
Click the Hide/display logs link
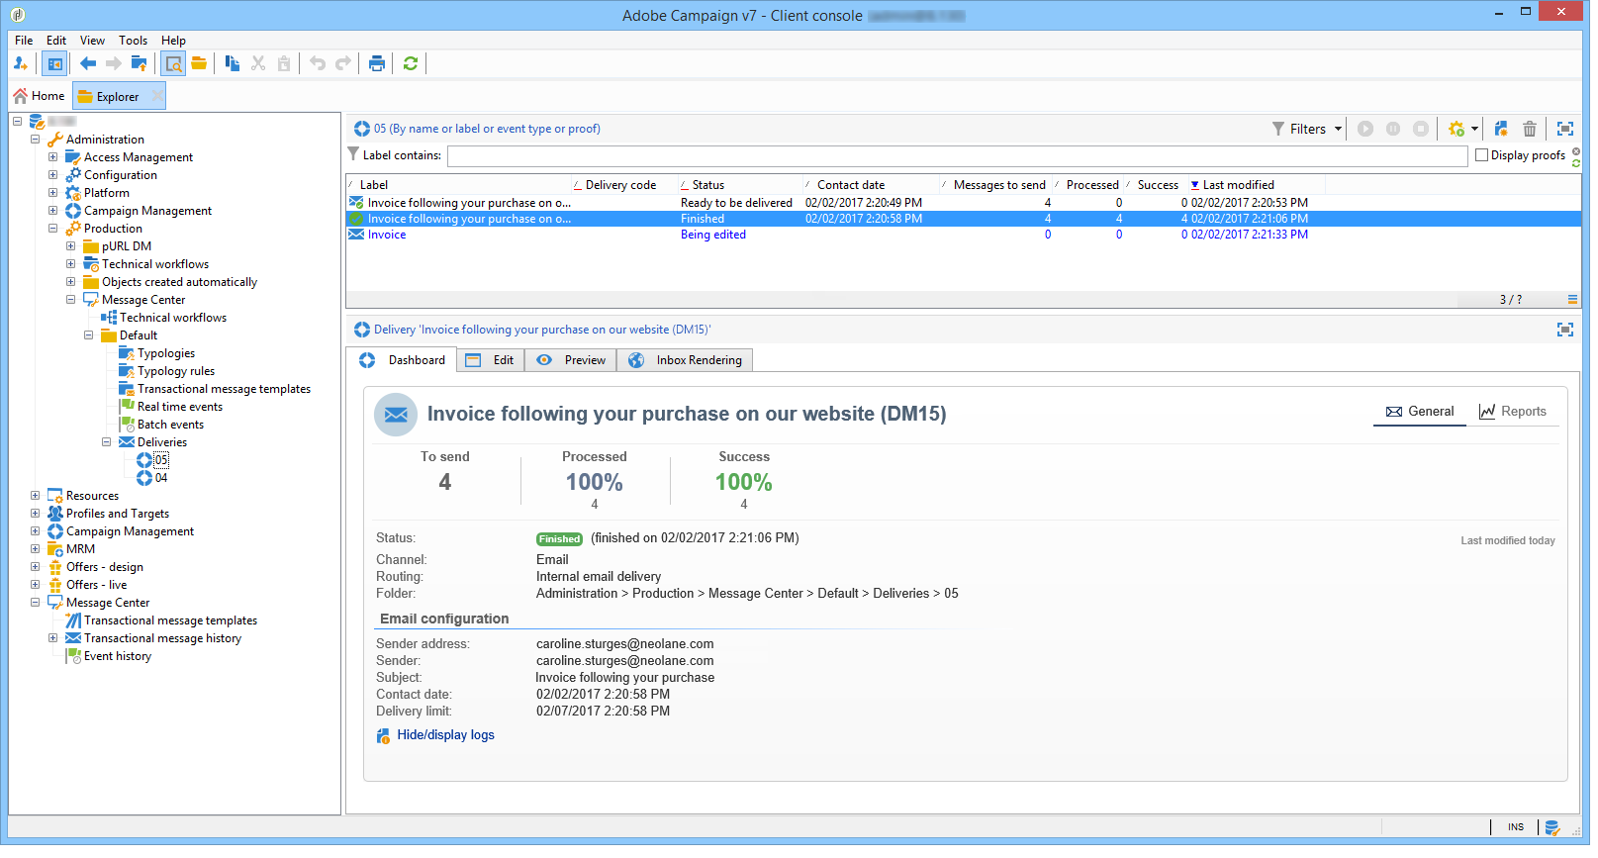(x=446, y=735)
